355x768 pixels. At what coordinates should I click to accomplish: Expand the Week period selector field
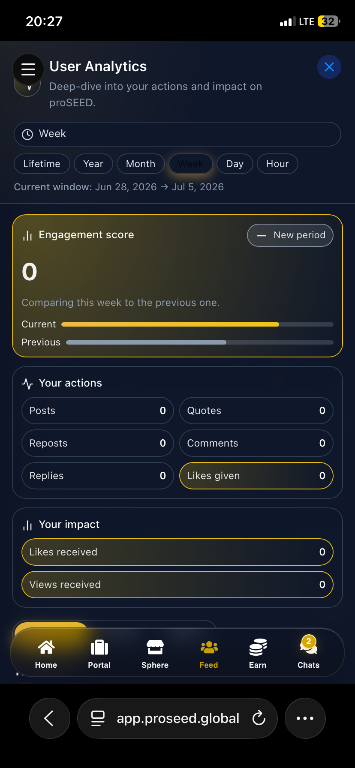pos(177,134)
